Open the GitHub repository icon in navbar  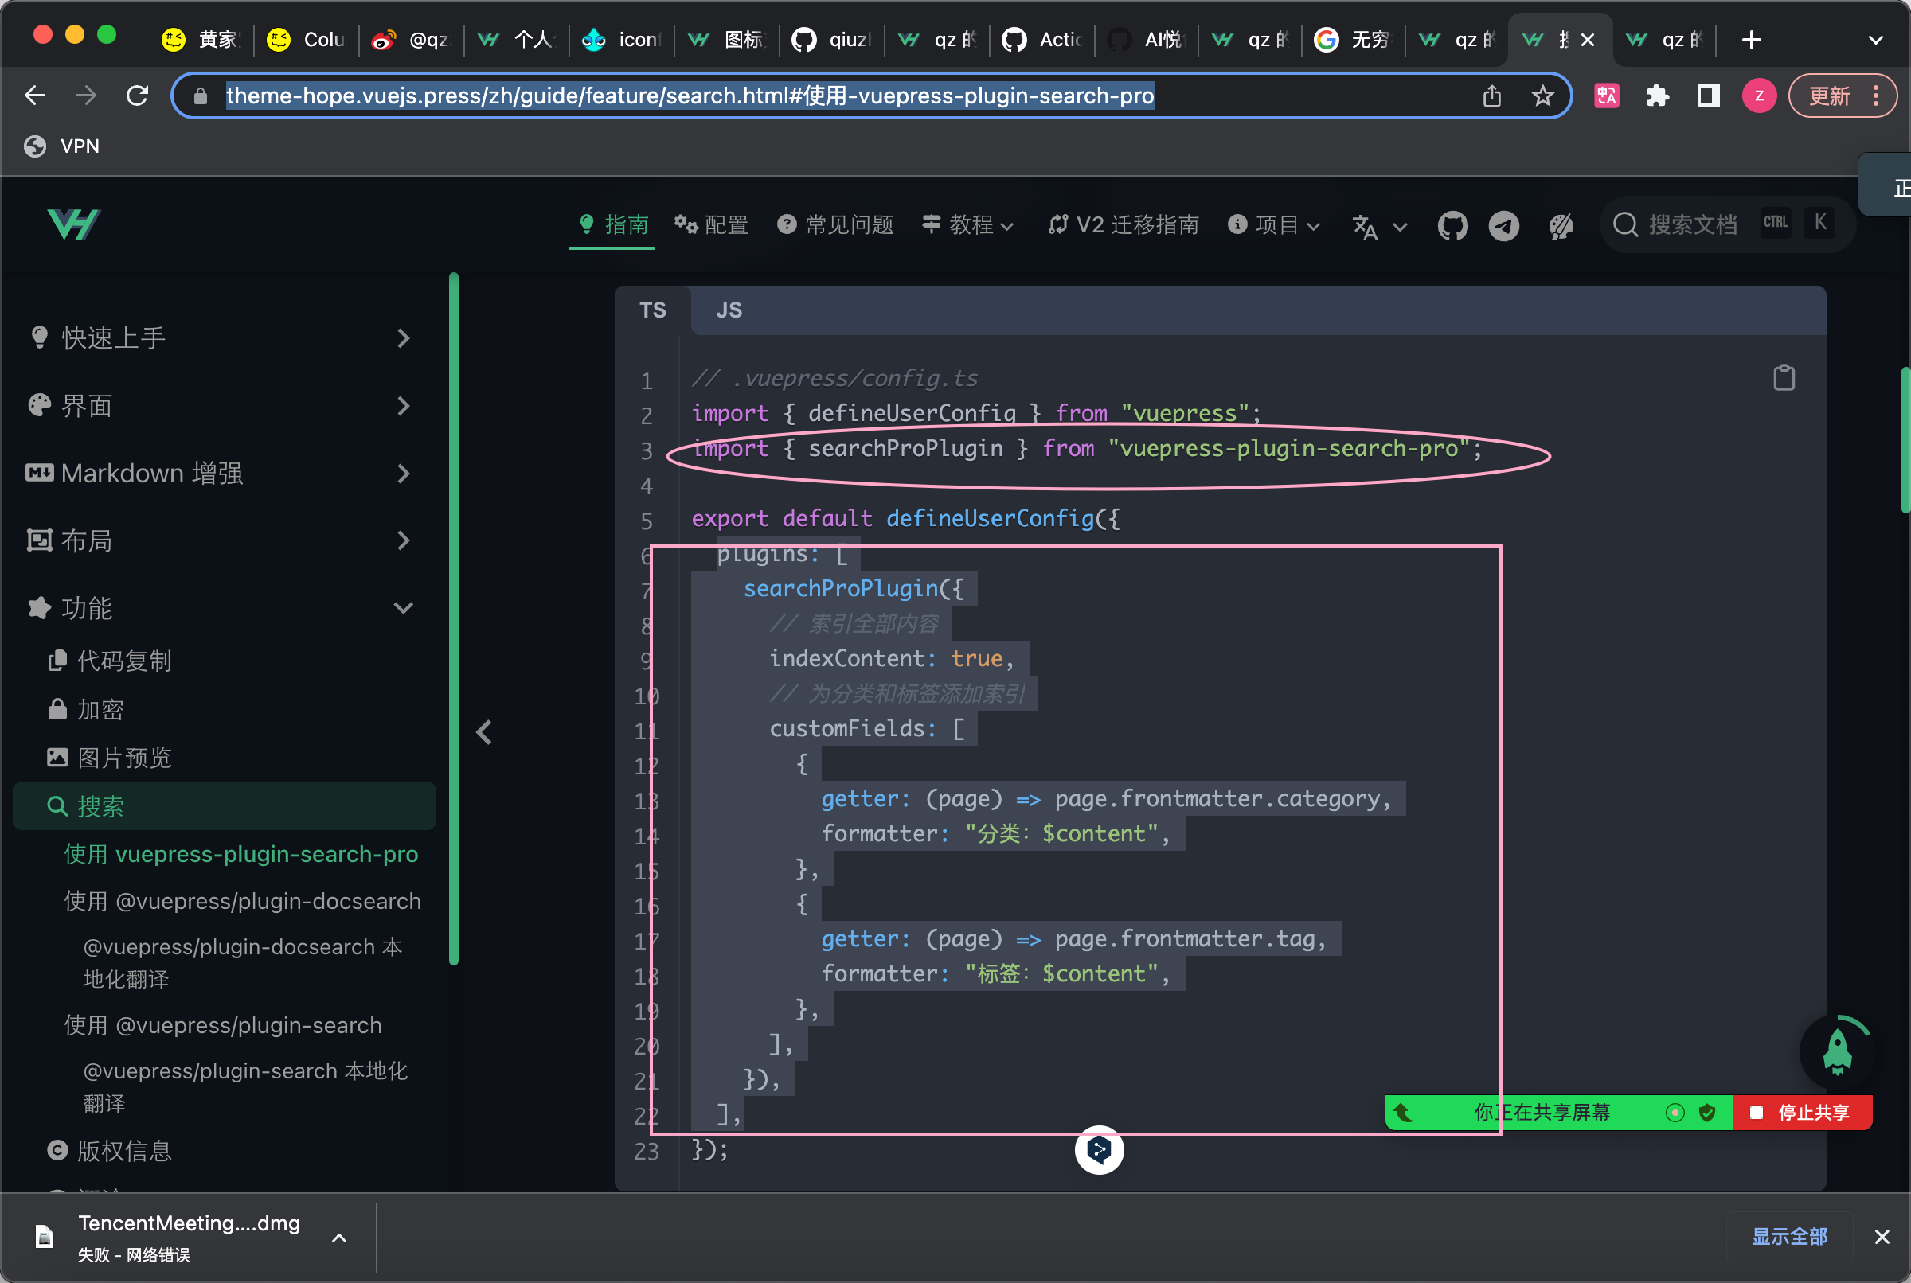(x=1452, y=225)
